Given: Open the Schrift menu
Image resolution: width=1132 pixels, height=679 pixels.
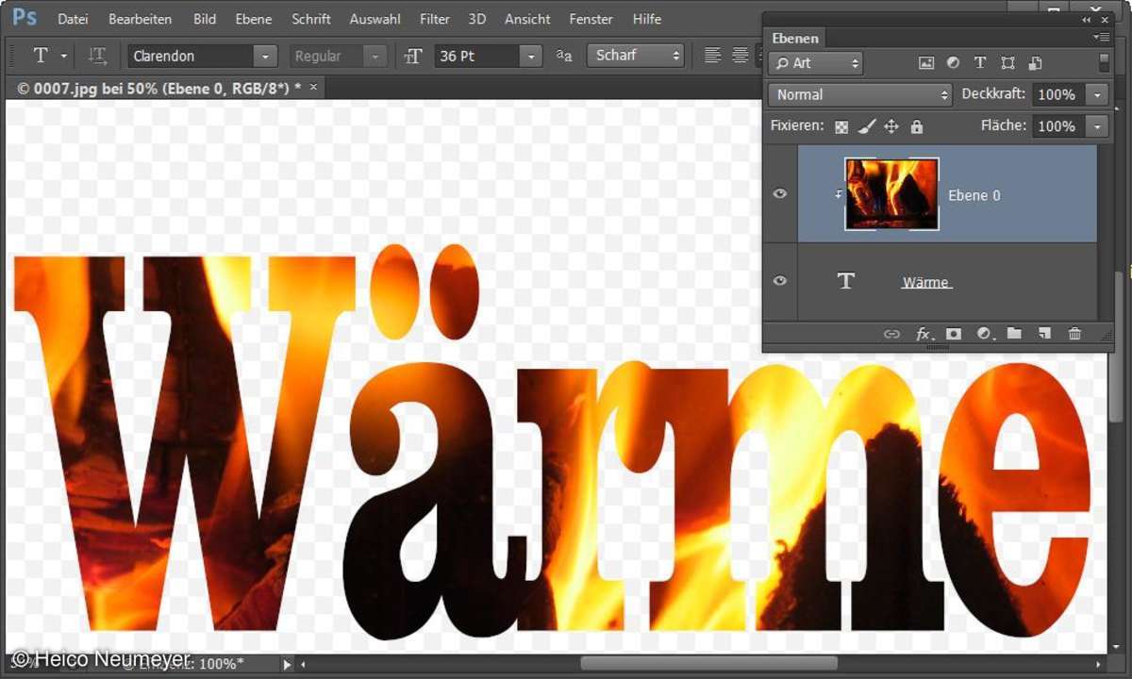Looking at the screenshot, I should tap(311, 19).
